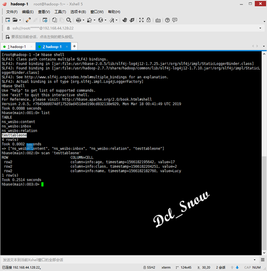Expand the compose bar target dropdown
Screen dimensions: 267x271
click(x=255, y=260)
